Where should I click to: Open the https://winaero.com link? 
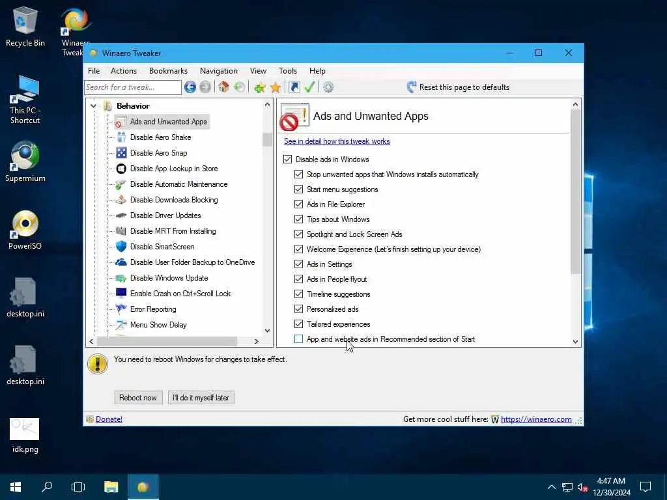pos(536,419)
